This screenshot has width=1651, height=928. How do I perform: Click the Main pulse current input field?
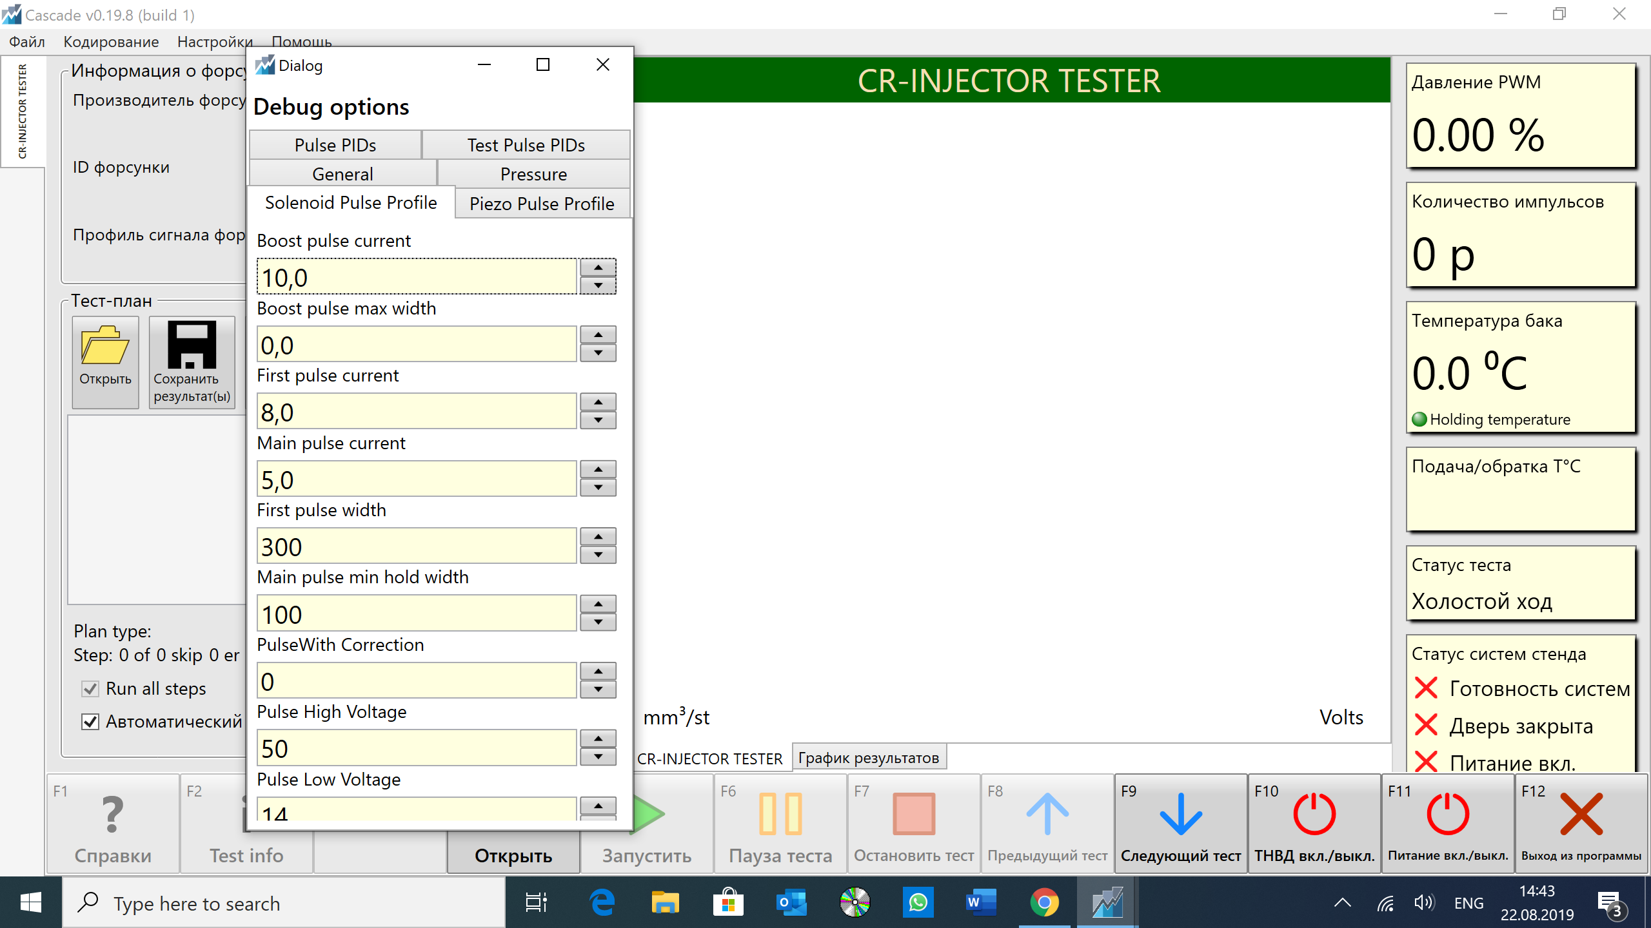[416, 479]
